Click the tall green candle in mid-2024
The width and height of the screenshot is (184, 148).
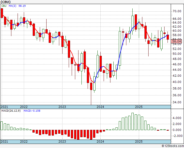click(x=120, y=48)
